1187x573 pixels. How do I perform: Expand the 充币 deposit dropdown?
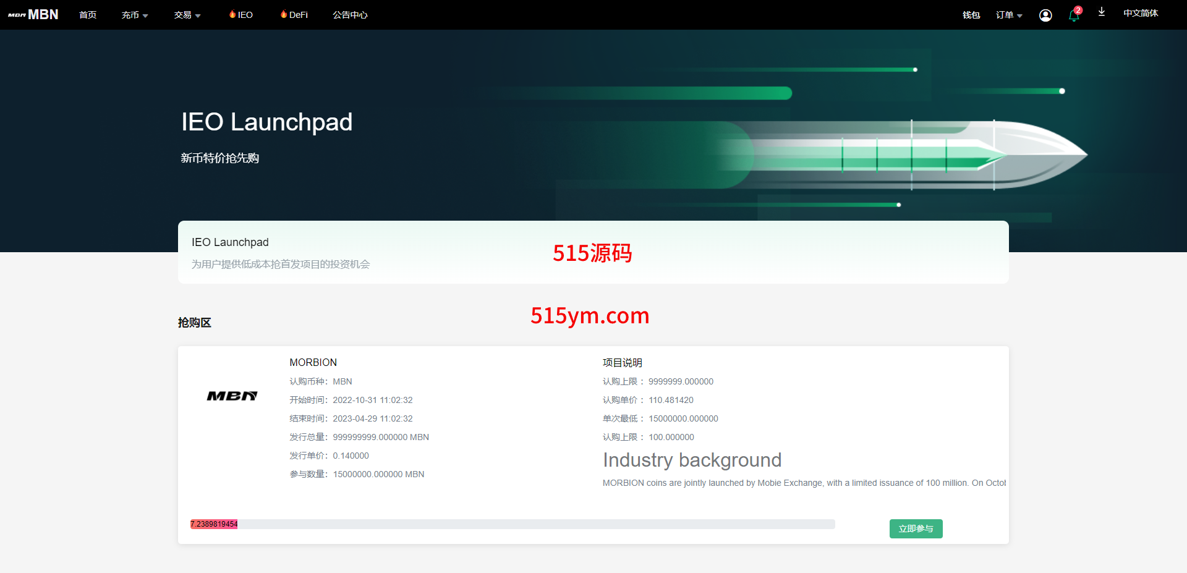point(135,15)
